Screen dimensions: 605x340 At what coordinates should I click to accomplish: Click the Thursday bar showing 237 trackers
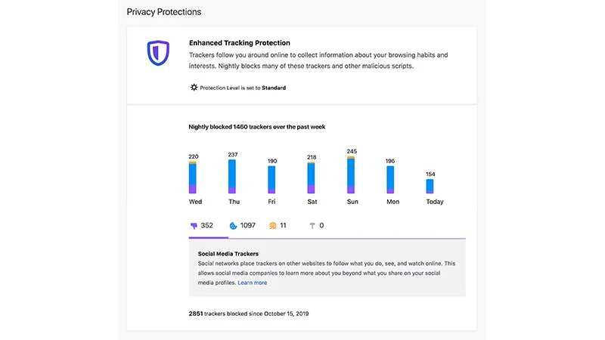click(232, 176)
